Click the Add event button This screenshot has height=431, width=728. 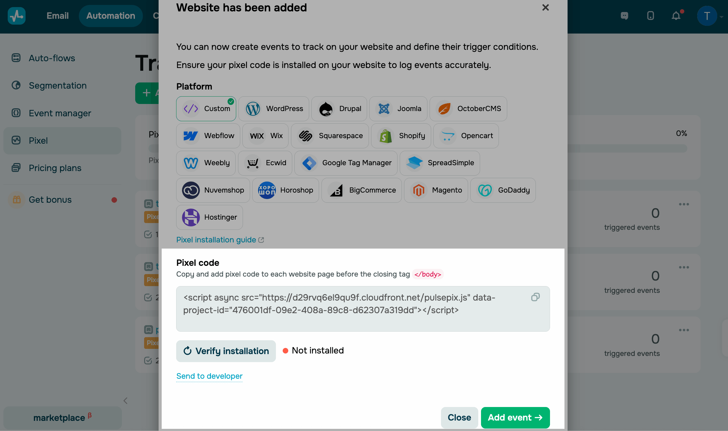[x=515, y=418]
